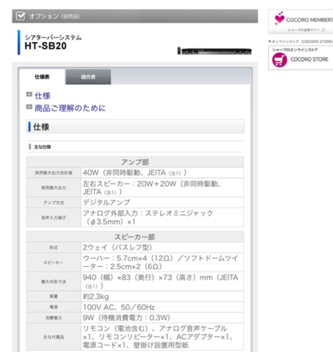
Task: Click the 940（幅）×83（奥行） dimensions cell
Action: click(x=162, y=281)
